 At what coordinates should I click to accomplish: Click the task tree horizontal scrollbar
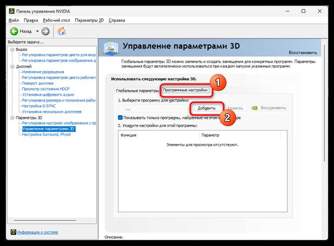[45, 220]
